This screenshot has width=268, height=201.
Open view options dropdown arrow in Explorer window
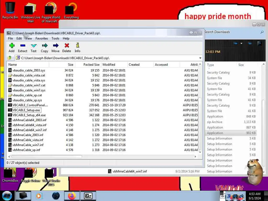[x=241, y=43]
